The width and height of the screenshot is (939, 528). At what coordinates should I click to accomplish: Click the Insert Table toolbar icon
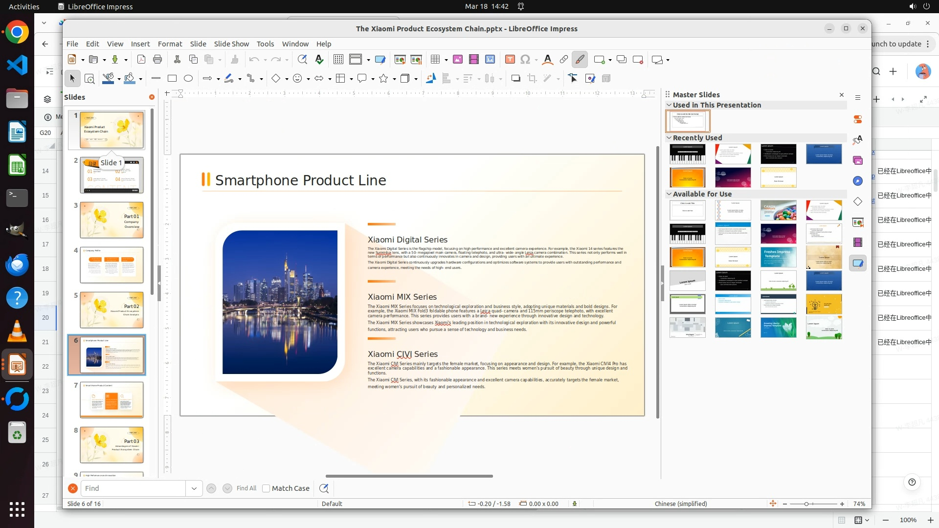[x=435, y=60]
